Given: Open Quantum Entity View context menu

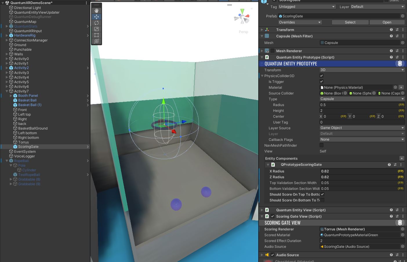Looking at the screenshot, I should (x=403, y=210).
